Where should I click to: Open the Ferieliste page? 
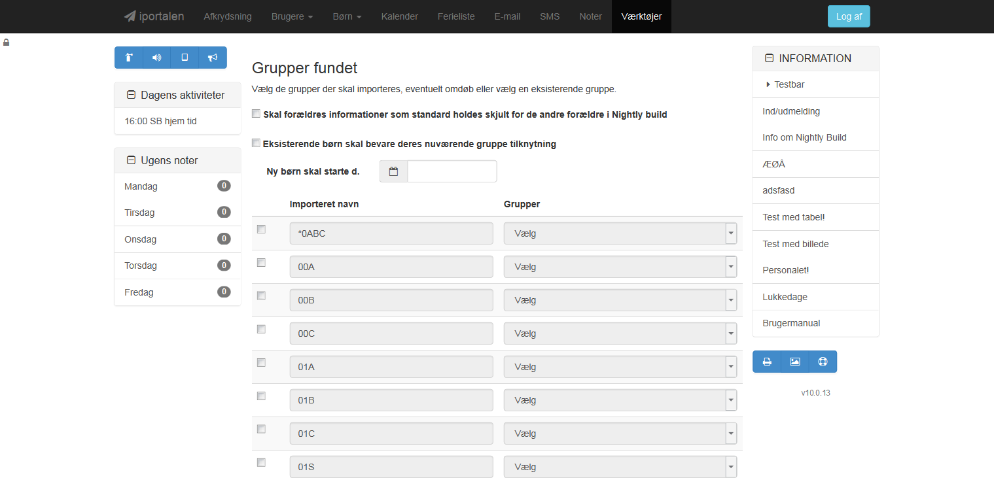click(456, 16)
